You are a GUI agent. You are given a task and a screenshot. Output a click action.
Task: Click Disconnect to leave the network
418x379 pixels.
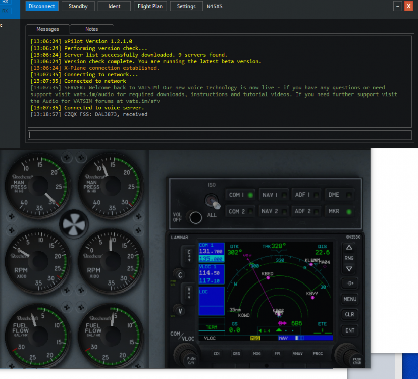click(41, 6)
